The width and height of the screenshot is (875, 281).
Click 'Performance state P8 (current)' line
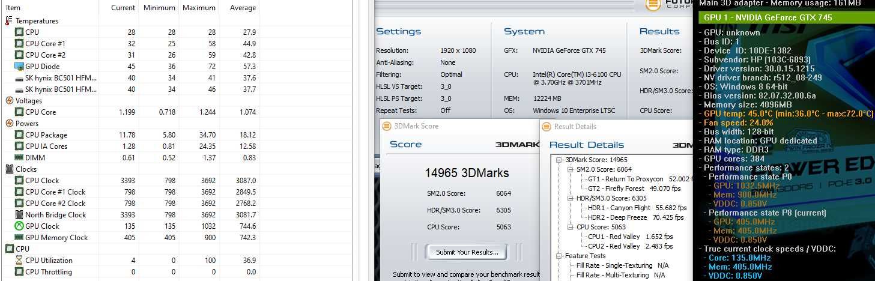764,213
